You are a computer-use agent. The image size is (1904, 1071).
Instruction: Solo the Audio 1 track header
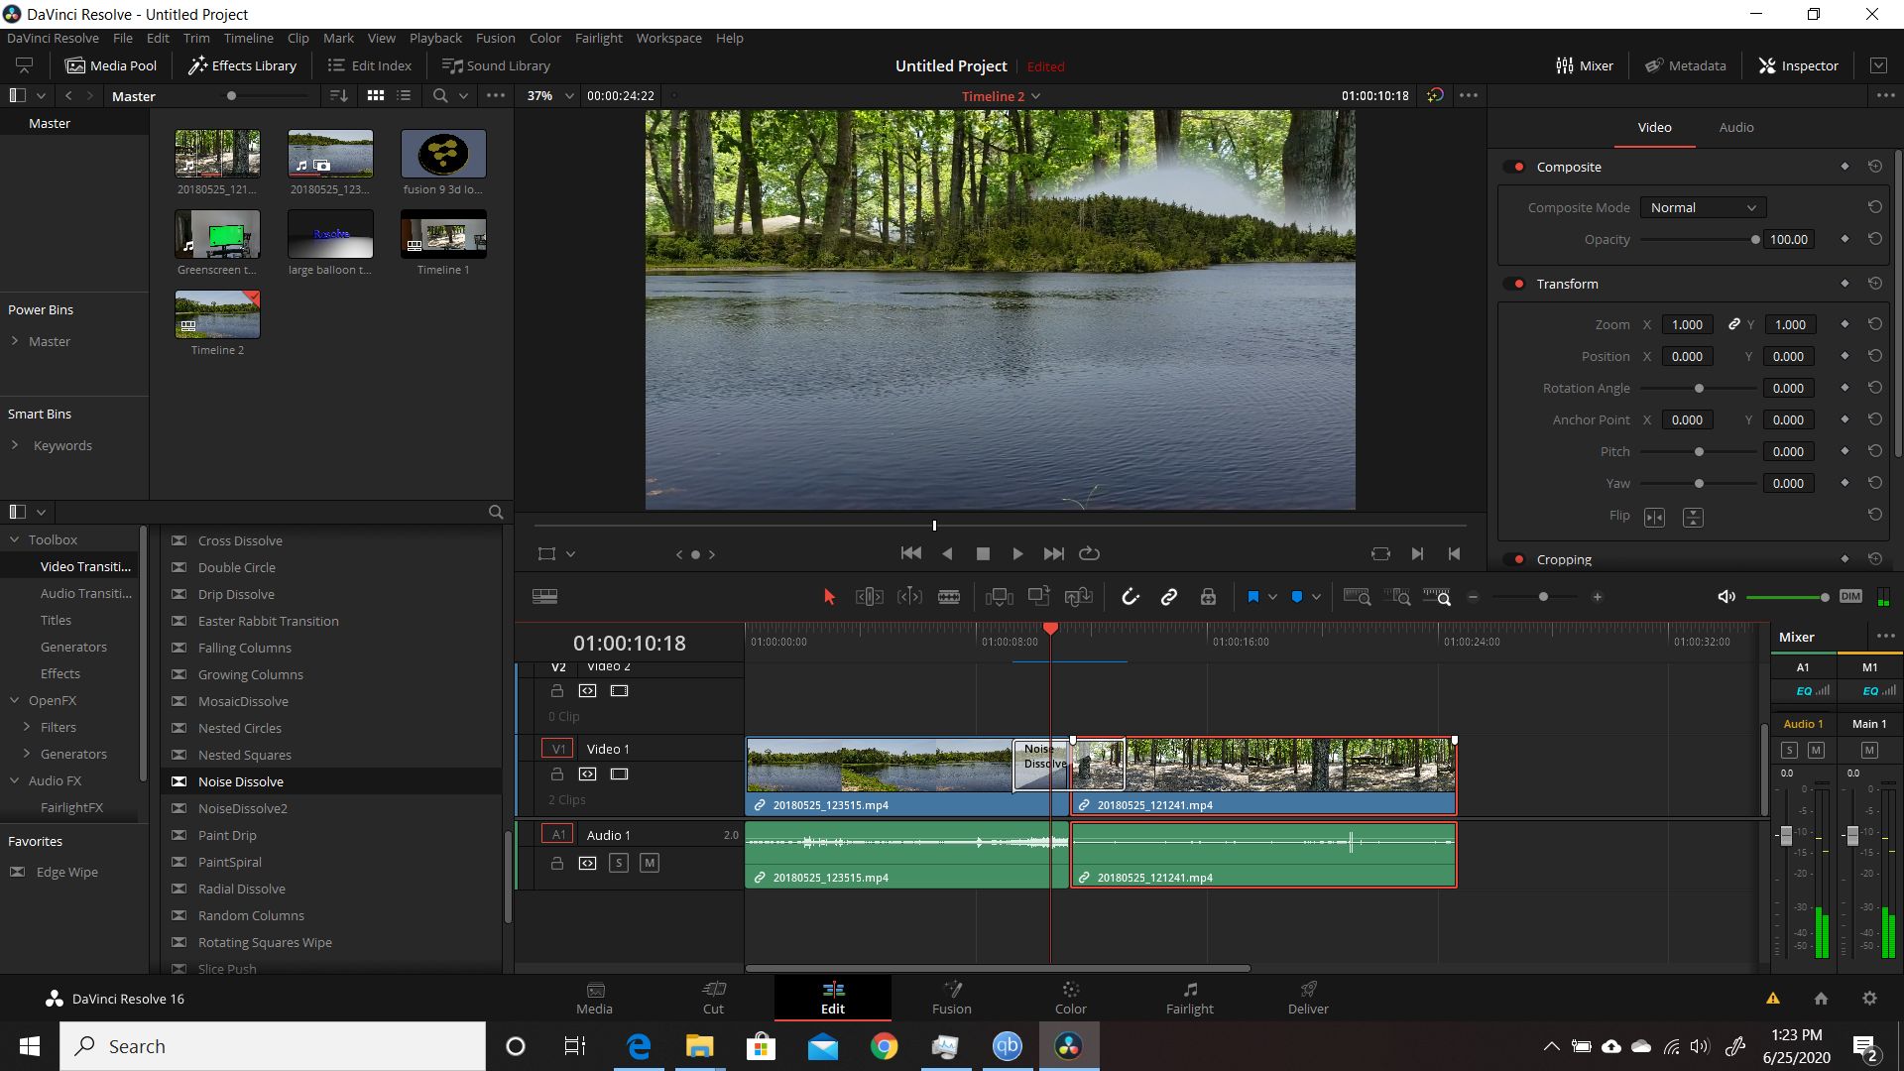pos(619,863)
